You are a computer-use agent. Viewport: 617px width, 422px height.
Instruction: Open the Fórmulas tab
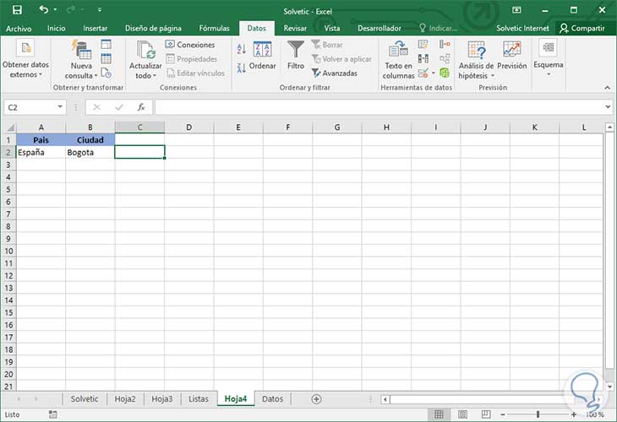click(214, 29)
